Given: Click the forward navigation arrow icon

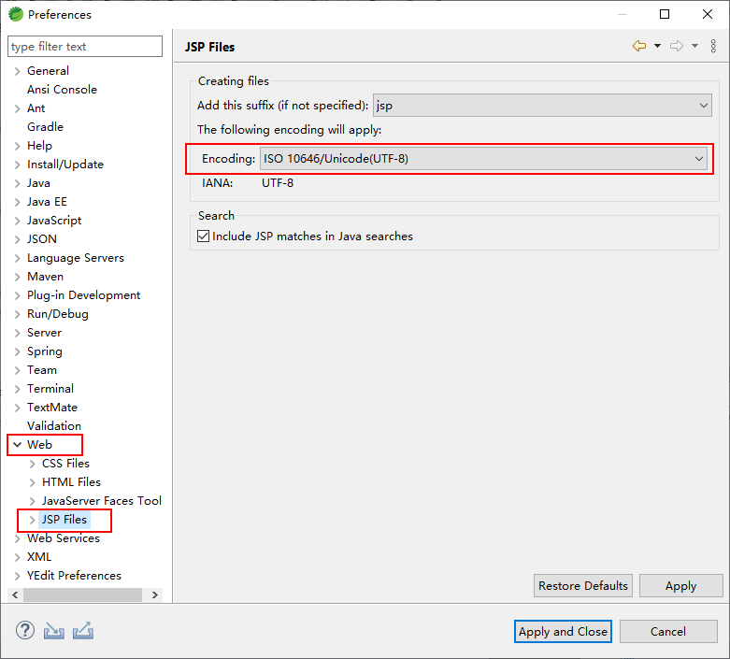Looking at the screenshot, I should (677, 46).
